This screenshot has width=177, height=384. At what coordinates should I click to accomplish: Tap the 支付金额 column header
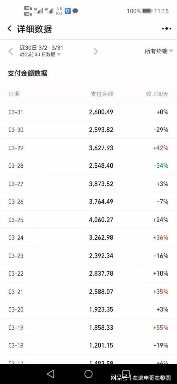(102, 94)
